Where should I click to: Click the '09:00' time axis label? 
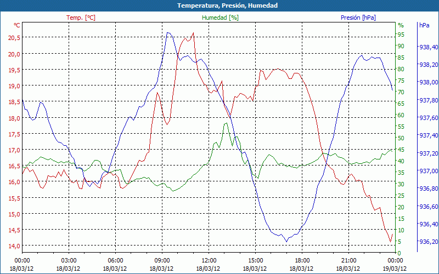tap(162, 261)
